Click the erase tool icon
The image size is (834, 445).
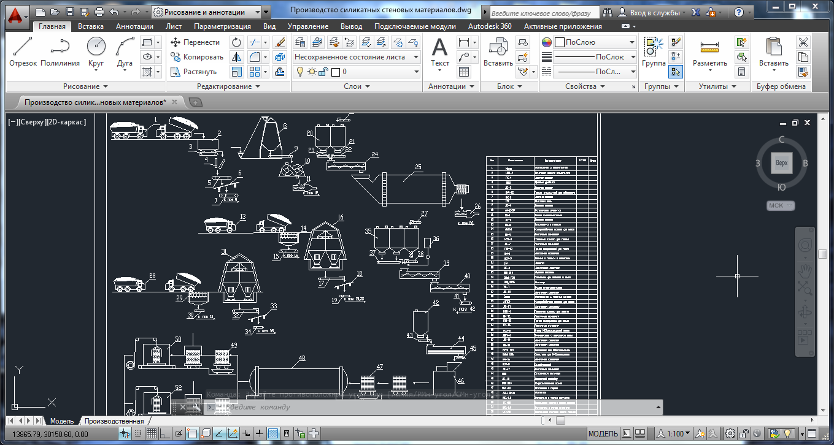coord(280,42)
